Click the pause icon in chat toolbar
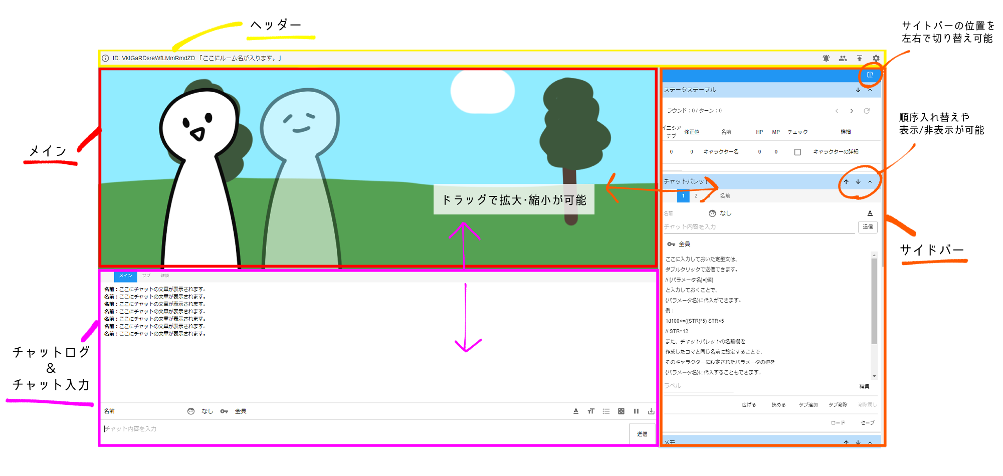 tap(636, 411)
